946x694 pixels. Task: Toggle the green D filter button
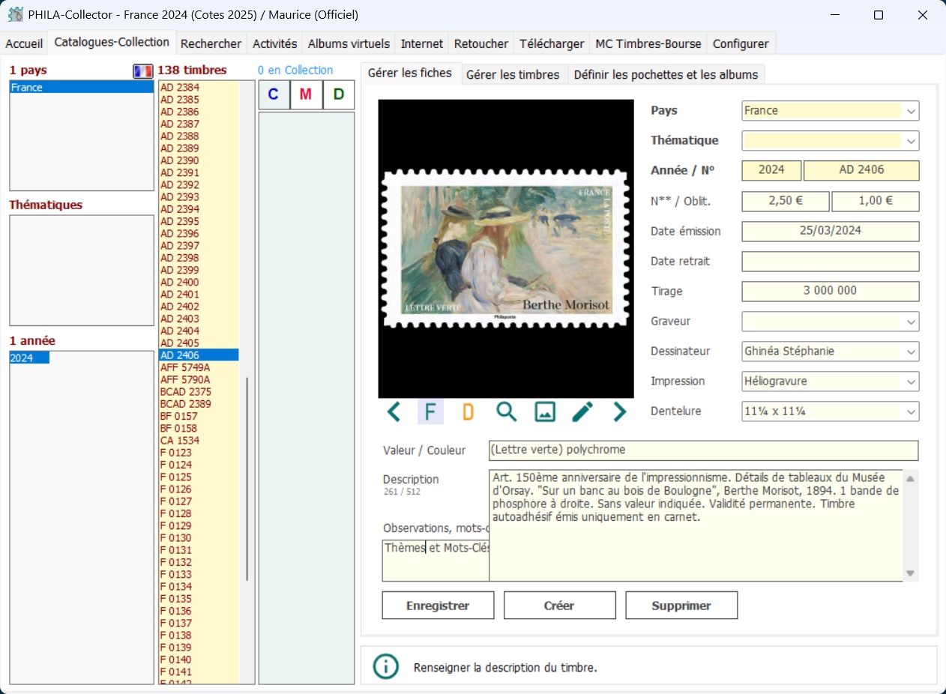tap(339, 94)
